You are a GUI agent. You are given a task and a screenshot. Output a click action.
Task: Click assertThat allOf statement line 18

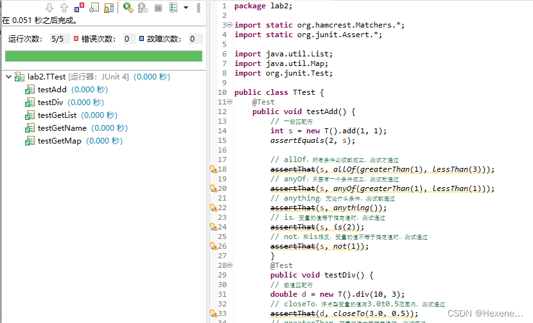(x=383, y=169)
